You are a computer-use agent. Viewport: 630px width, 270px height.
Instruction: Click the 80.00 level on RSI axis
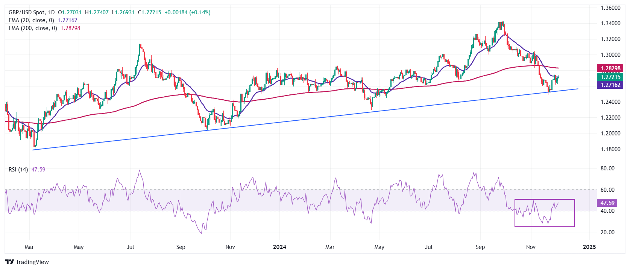click(x=607, y=168)
